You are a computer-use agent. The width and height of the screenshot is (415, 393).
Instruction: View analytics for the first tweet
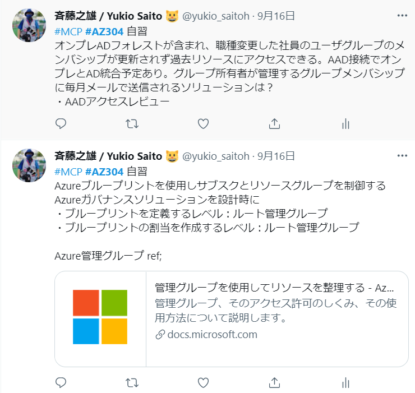(345, 123)
